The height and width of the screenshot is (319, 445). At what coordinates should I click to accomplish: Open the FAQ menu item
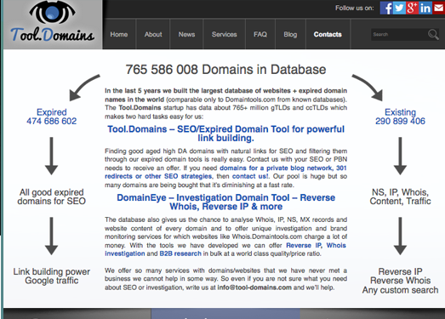pos(260,34)
